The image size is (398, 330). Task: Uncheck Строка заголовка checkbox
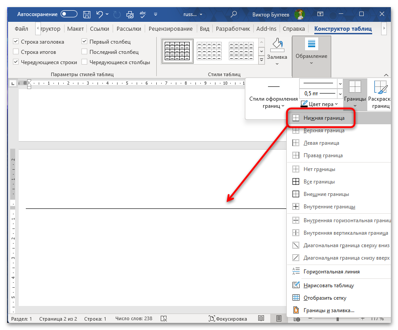click(x=16, y=41)
